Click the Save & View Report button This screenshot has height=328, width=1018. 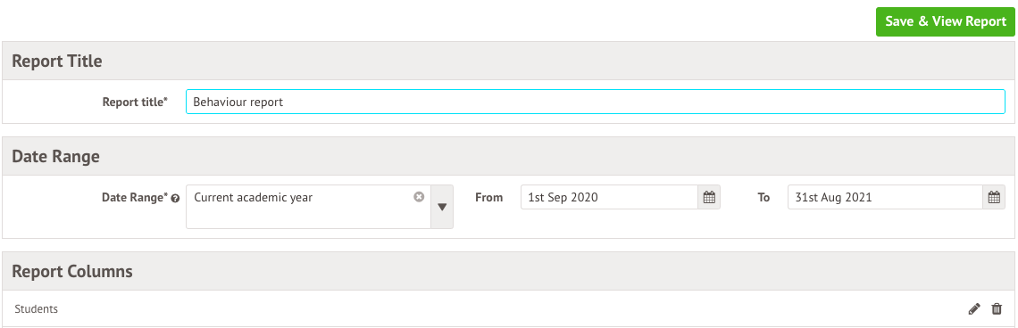(x=946, y=21)
